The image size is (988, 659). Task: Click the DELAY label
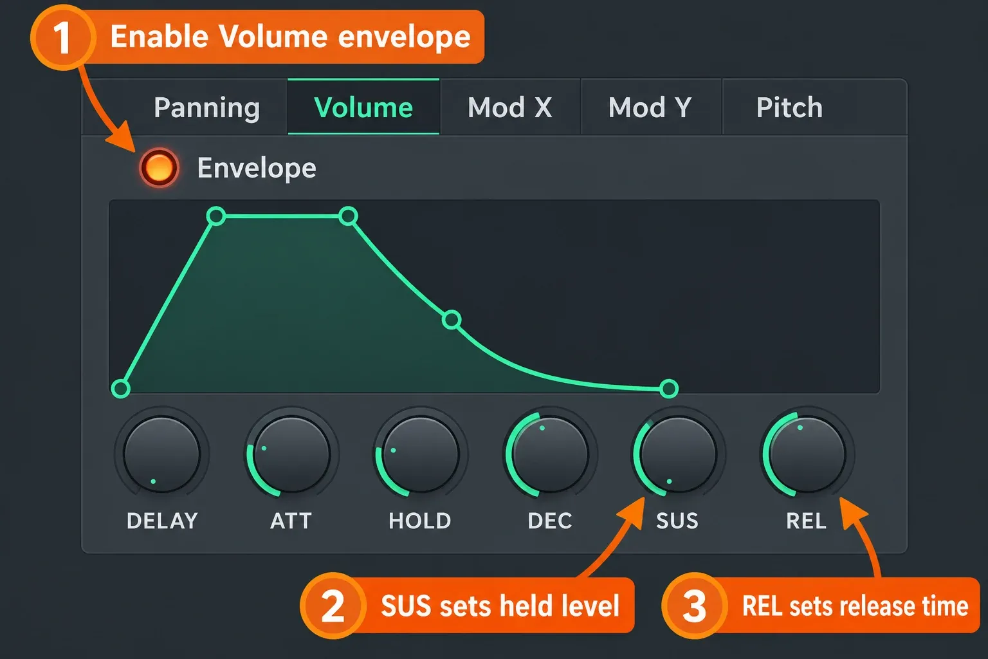pos(162,521)
